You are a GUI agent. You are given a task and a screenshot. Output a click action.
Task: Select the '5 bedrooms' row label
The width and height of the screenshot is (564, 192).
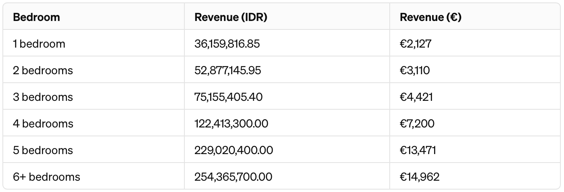[x=43, y=150]
